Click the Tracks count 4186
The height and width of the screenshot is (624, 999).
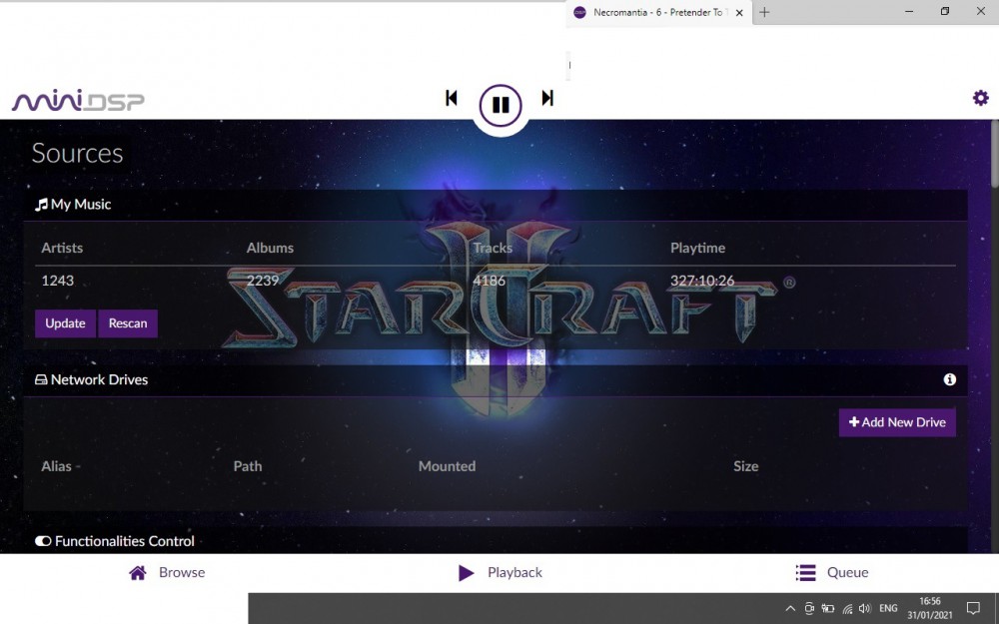coord(489,281)
